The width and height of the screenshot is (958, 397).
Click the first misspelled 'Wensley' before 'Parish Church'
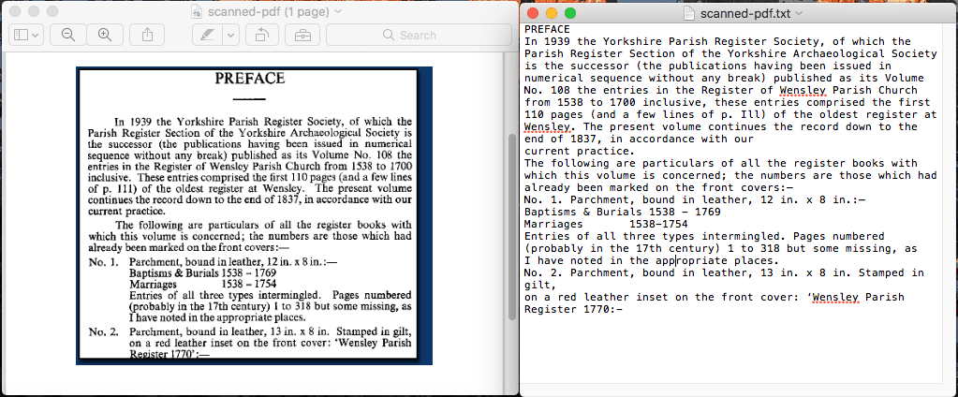(x=803, y=91)
